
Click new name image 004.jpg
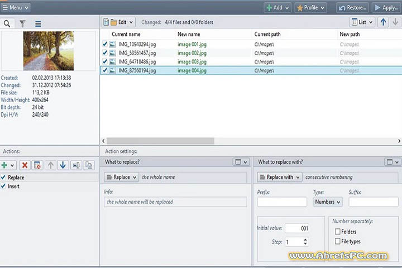tap(192, 70)
